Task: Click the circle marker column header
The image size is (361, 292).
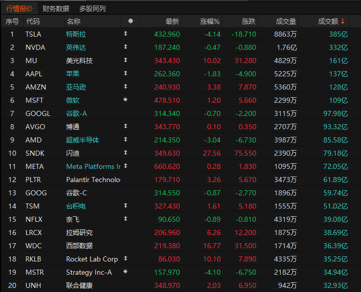Action: point(131,21)
